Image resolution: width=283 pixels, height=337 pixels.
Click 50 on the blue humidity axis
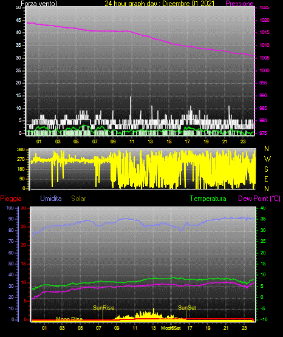tap(11, 264)
